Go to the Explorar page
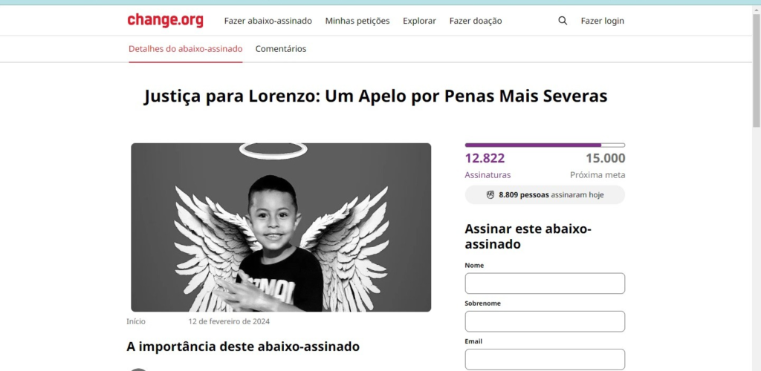 [x=419, y=21]
